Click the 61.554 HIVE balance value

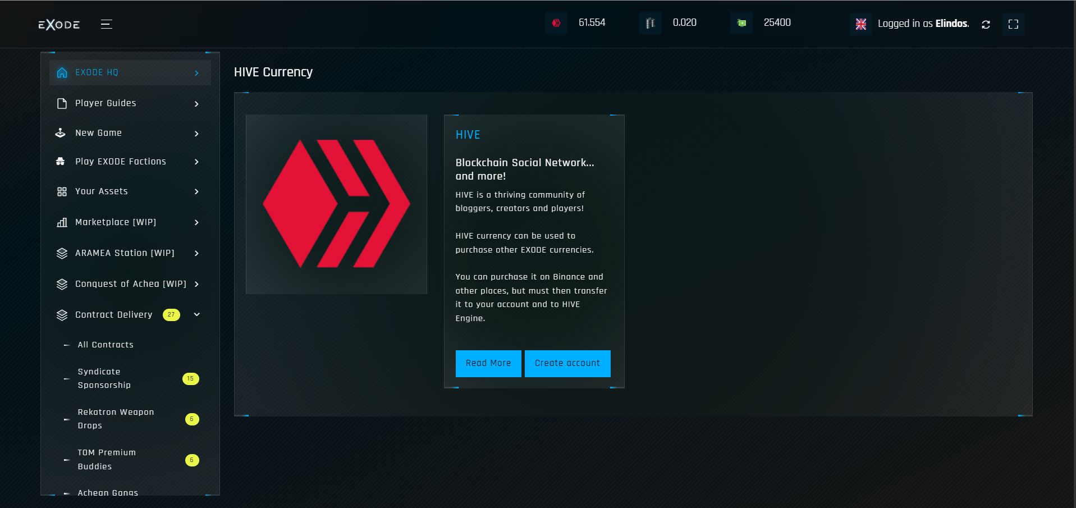592,22
